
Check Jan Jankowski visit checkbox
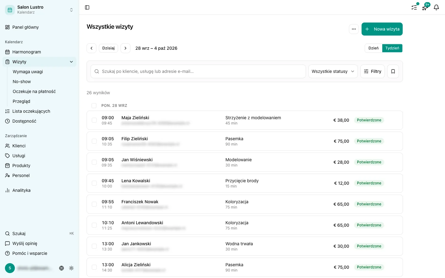(94, 246)
